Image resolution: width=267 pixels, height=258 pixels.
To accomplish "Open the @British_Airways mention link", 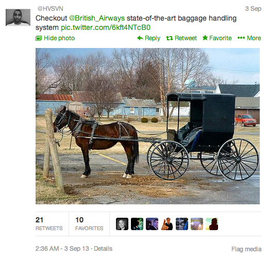I will 97,18.
